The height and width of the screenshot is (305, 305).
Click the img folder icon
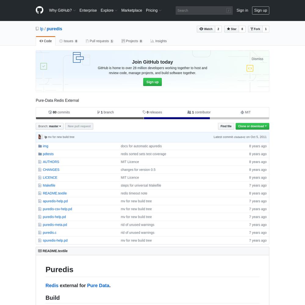click(40, 146)
